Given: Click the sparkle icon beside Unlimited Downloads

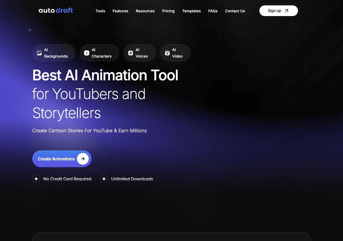Looking at the screenshot, I should (104, 179).
